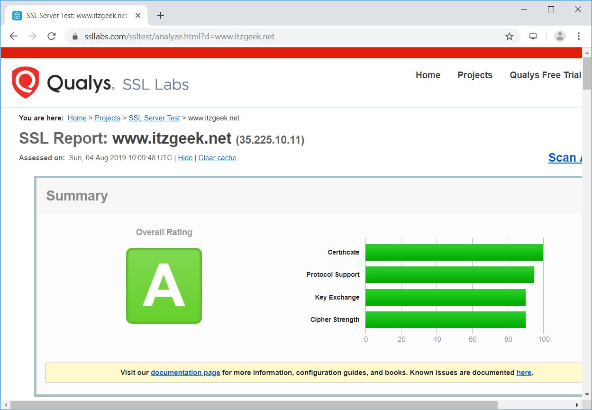This screenshot has height=410, width=592.
Task: Open the browser profile avatar
Action: coord(559,36)
